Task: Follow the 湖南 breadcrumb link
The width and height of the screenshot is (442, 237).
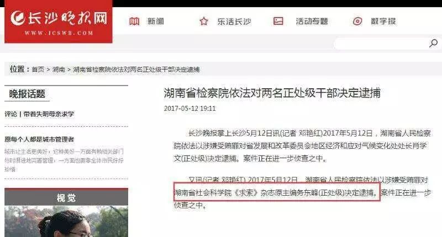Action: coord(59,69)
